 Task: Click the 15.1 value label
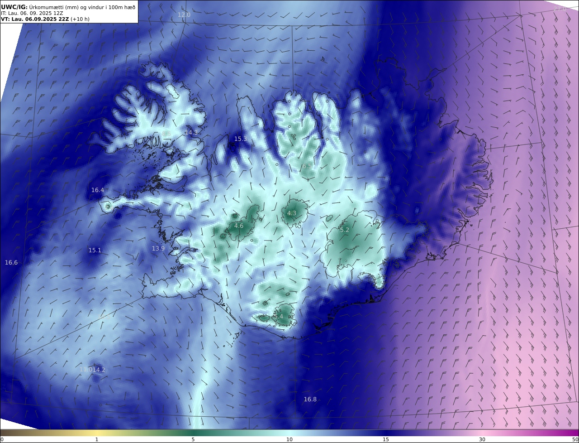point(95,250)
